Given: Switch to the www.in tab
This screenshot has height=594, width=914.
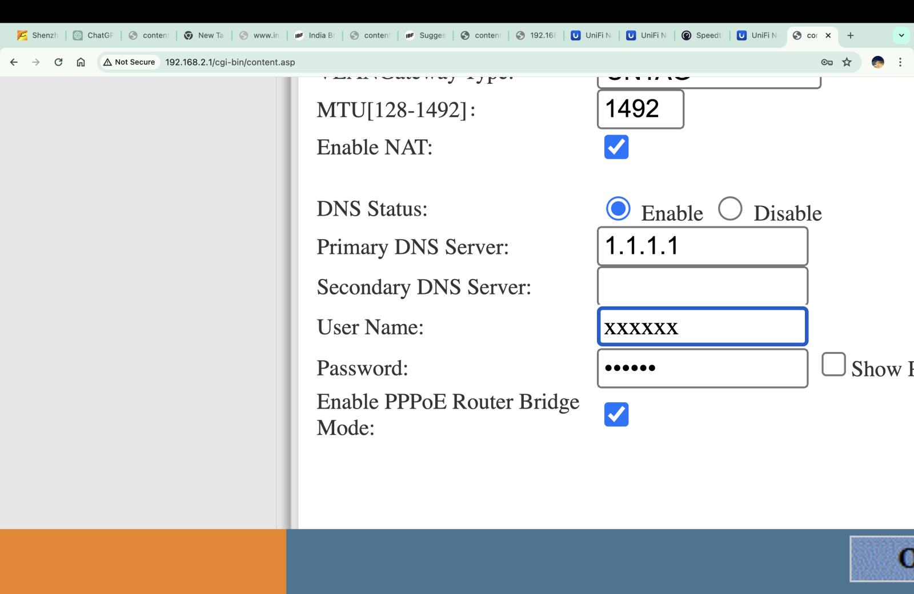Looking at the screenshot, I should [259, 35].
